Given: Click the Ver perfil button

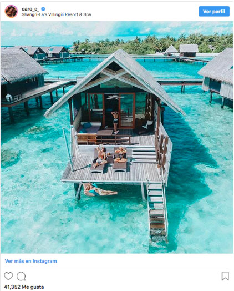Looking at the screenshot, I should (x=214, y=11).
